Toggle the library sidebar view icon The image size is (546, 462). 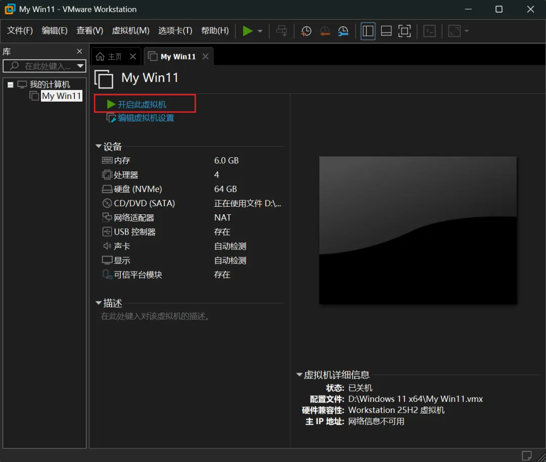click(368, 31)
